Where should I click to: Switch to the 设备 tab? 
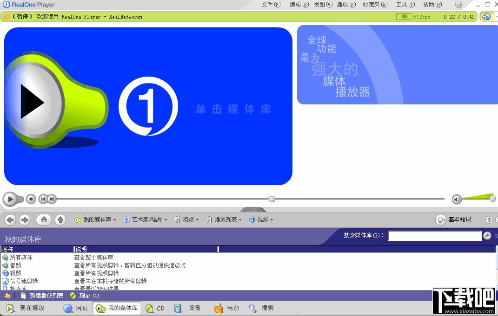pyautogui.click(x=187, y=308)
